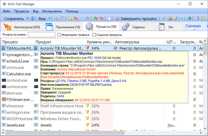Click the orange arrow icon after yellow folder
Image resolution: width=208 pixels, height=136 pixels.
tap(76, 18)
